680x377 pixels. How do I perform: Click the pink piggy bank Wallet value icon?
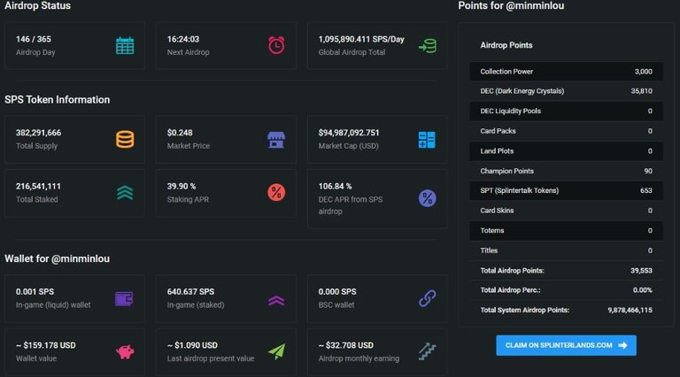[125, 351]
